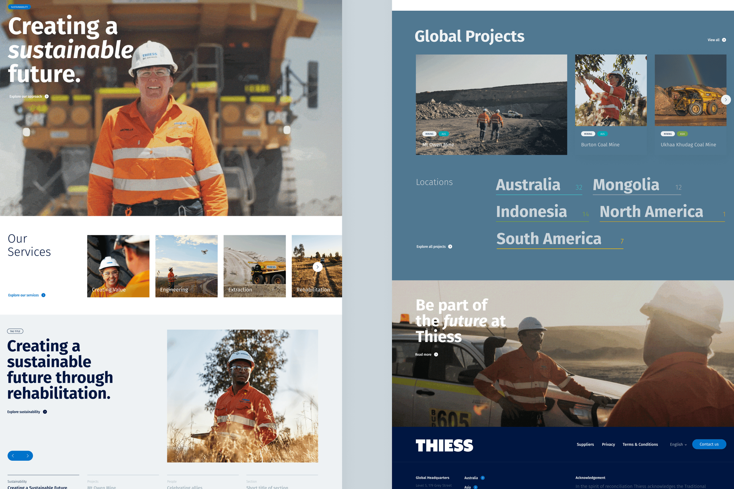The height and width of the screenshot is (489, 734).
Task: Click the South America project count 7
Action: click(622, 241)
